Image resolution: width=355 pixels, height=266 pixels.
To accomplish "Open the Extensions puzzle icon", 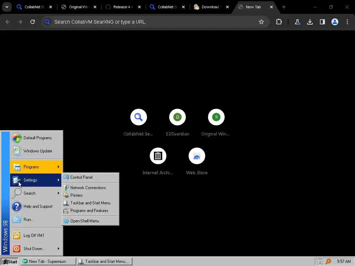I will [x=279, y=22].
